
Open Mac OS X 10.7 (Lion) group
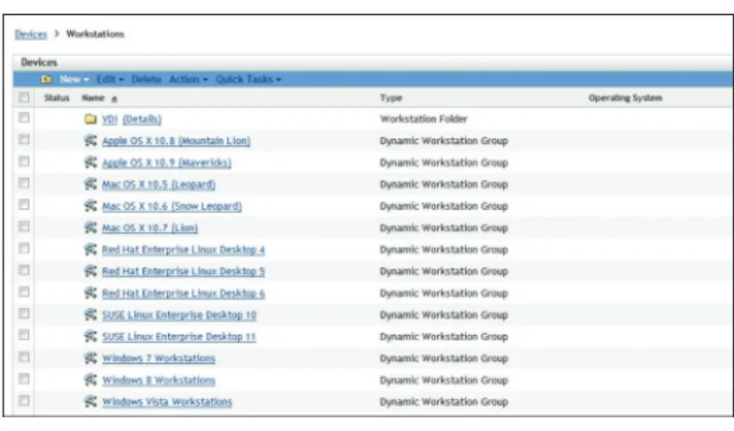pyautogui.click(x=149, y=228)
